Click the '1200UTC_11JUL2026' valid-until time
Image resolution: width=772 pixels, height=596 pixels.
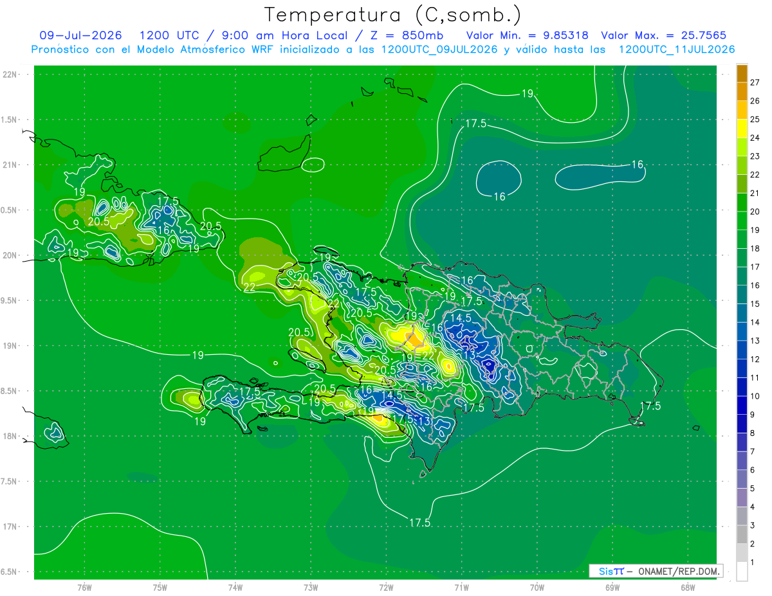(677, 50)
